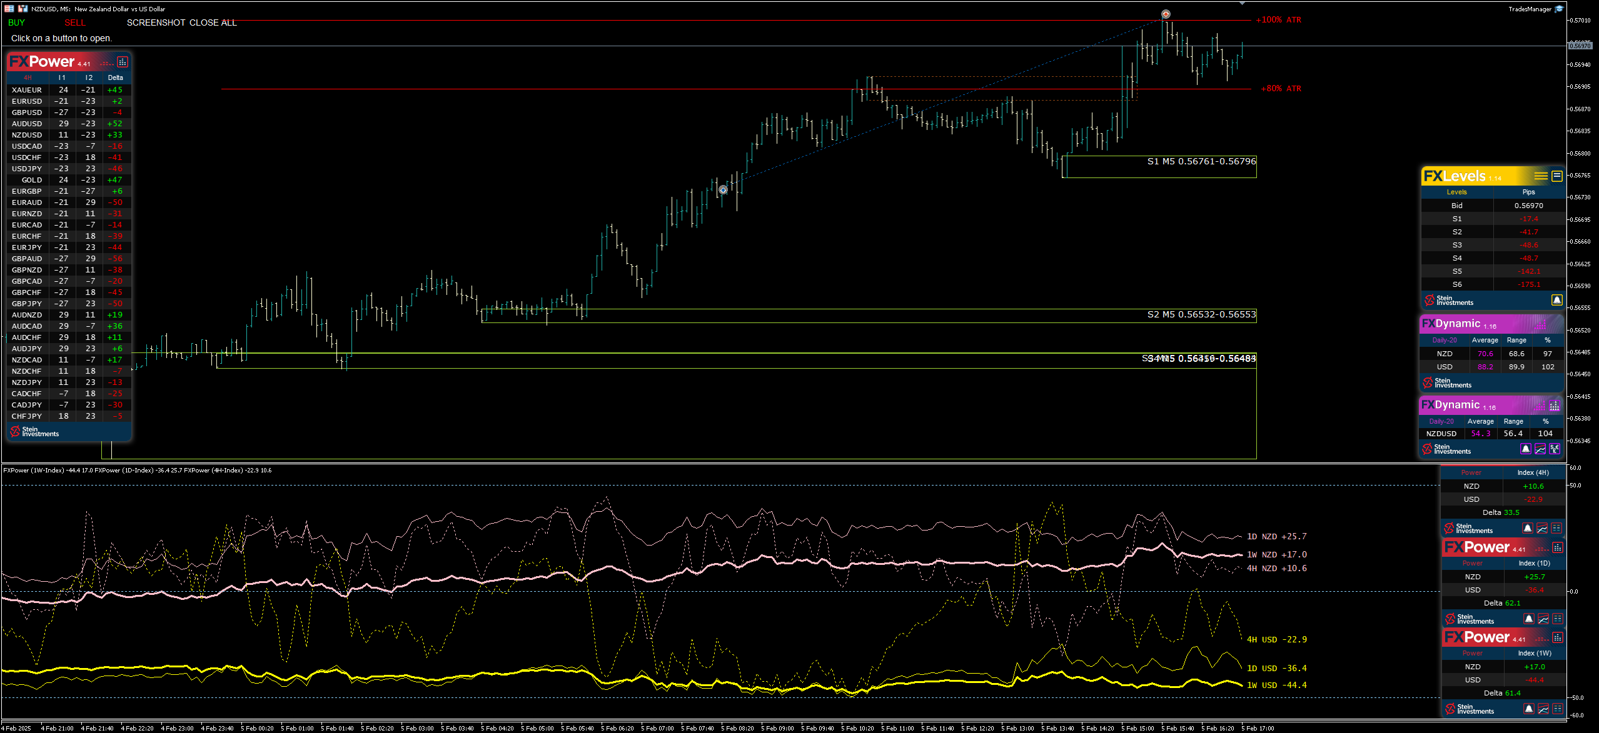Select the 4H timeframe header in FXPower table
This screenshot has width=1599, height=733.
[x=28, y=77]
